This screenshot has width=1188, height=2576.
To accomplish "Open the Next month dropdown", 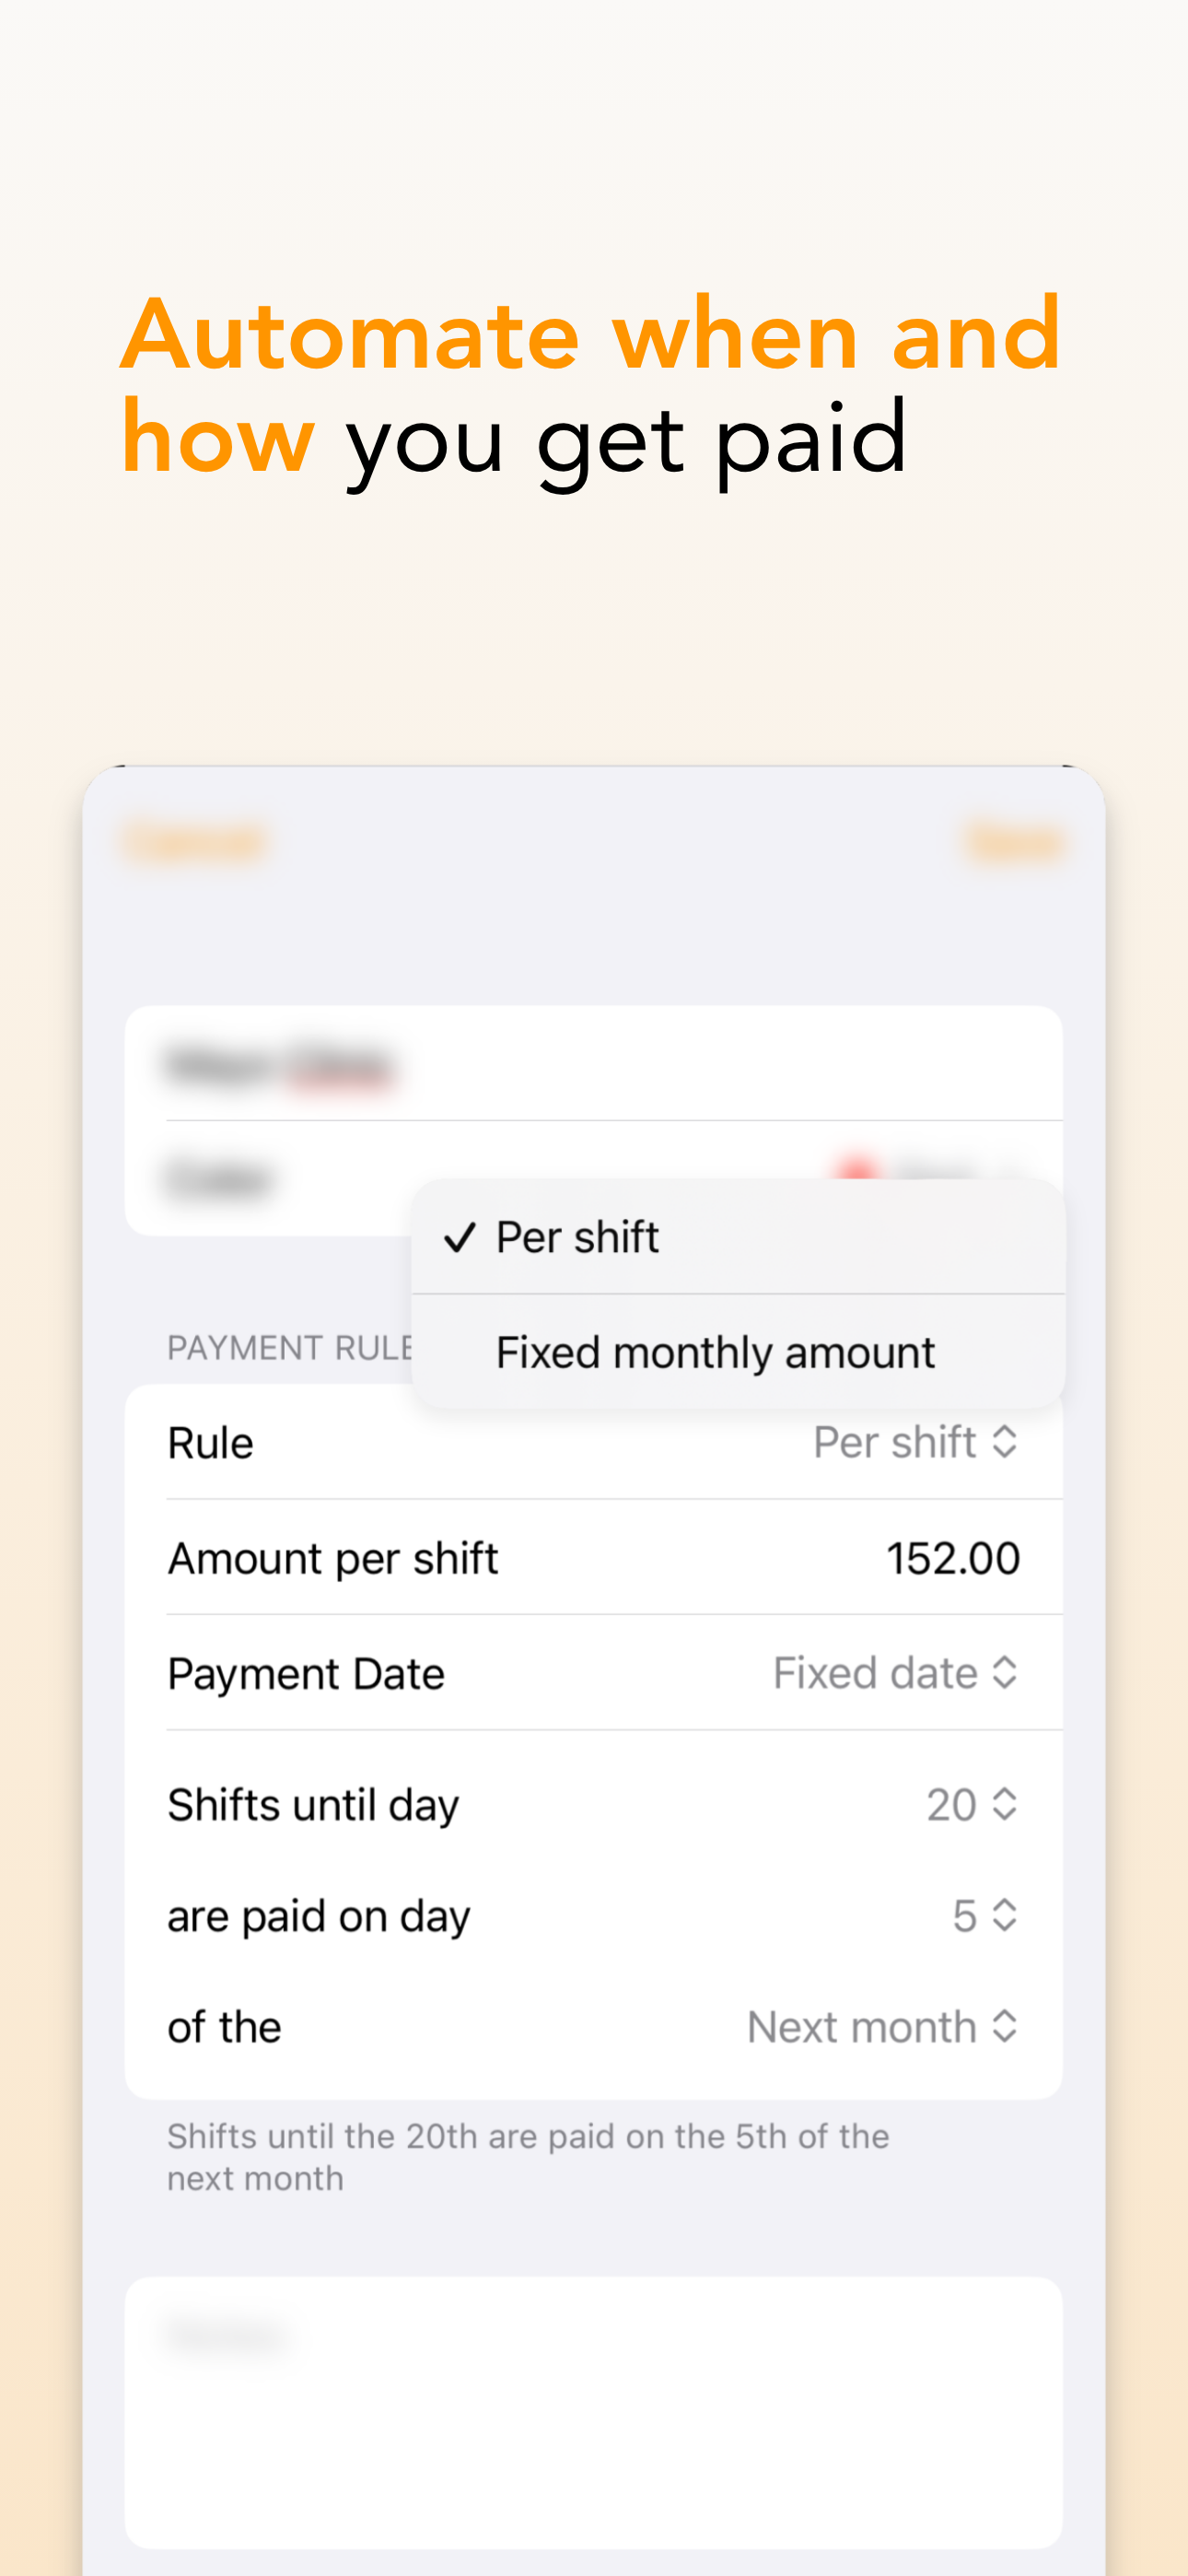I will coord(882,2027).
